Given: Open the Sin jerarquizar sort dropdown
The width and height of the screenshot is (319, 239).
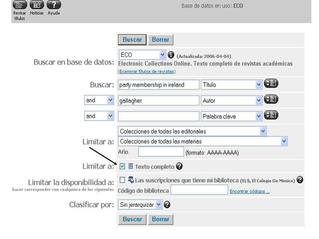Looking at the screenshot, I should (140, 205).
